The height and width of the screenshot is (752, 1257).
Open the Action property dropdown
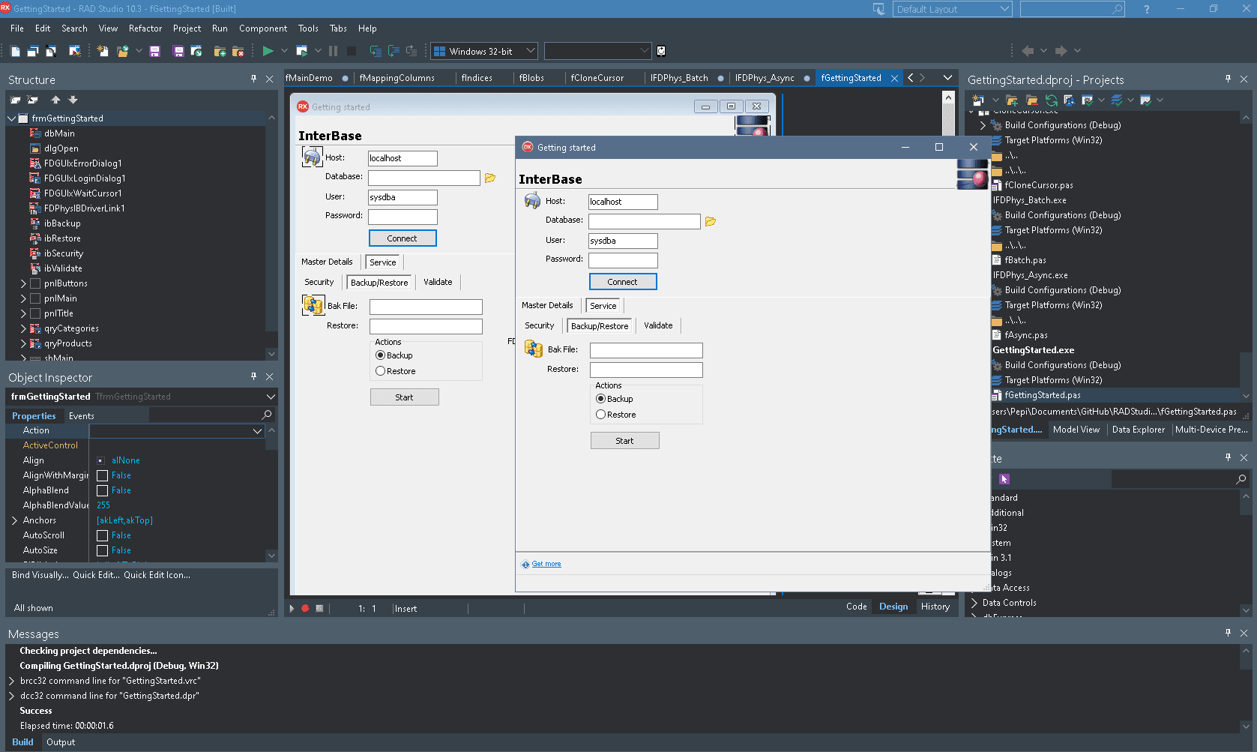(x=257, y=430)
